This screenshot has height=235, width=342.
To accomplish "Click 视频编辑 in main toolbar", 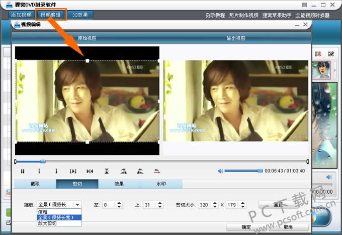I will pyautogui.click(x=50, y=15).
